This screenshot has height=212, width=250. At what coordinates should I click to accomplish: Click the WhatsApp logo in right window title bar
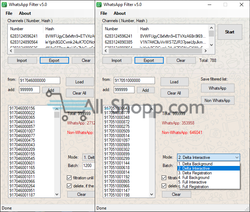click(98, 5)
